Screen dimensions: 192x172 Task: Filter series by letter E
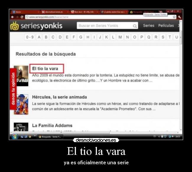[67, 37]
